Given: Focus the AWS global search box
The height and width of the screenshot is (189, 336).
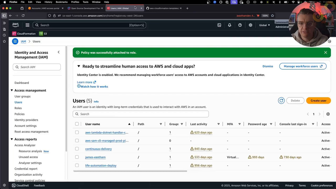Looking at the screenshot, I should tap(89, 25).
